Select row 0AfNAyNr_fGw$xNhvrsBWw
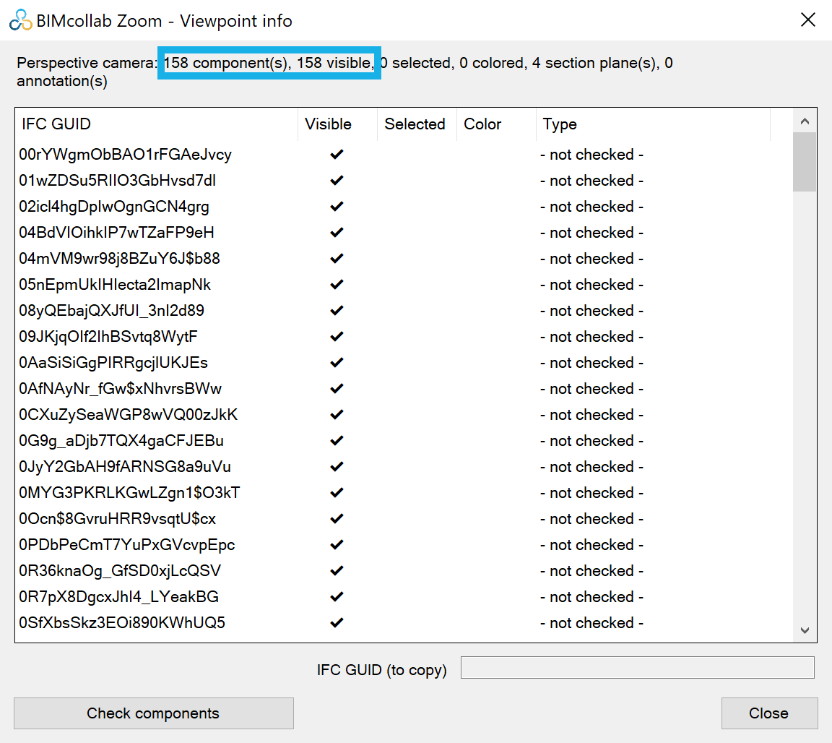832x743 pixels. point(403,389)
